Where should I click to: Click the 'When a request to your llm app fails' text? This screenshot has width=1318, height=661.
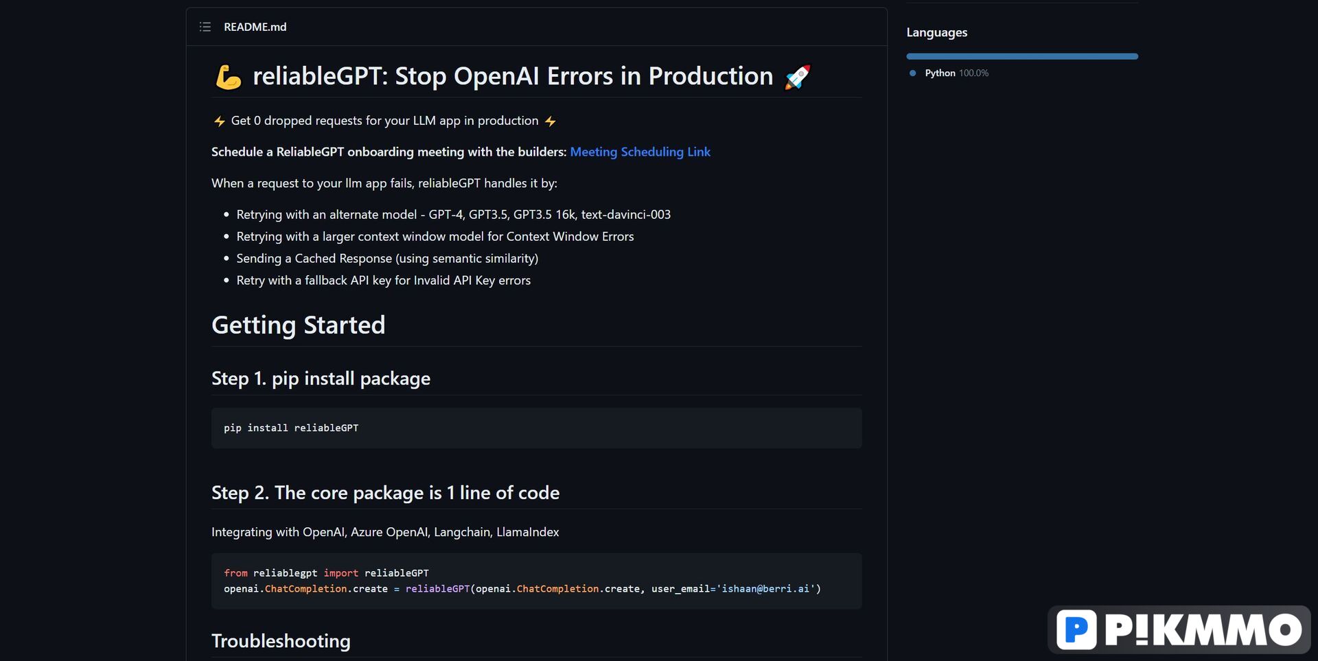(384, 183)
